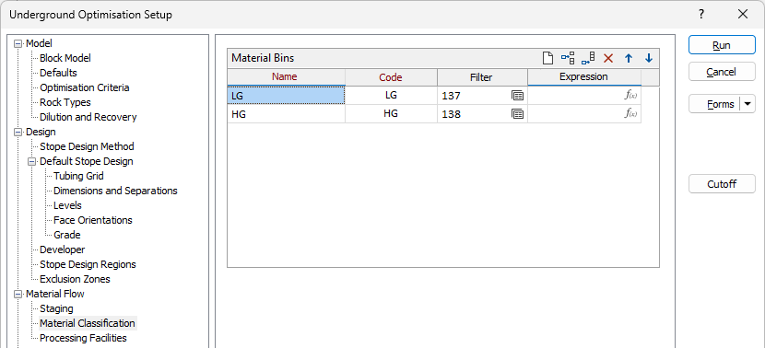This screenshot has width=765, height=348.
Task: Move row down with the blue down arrow
Action: point(648,59)
